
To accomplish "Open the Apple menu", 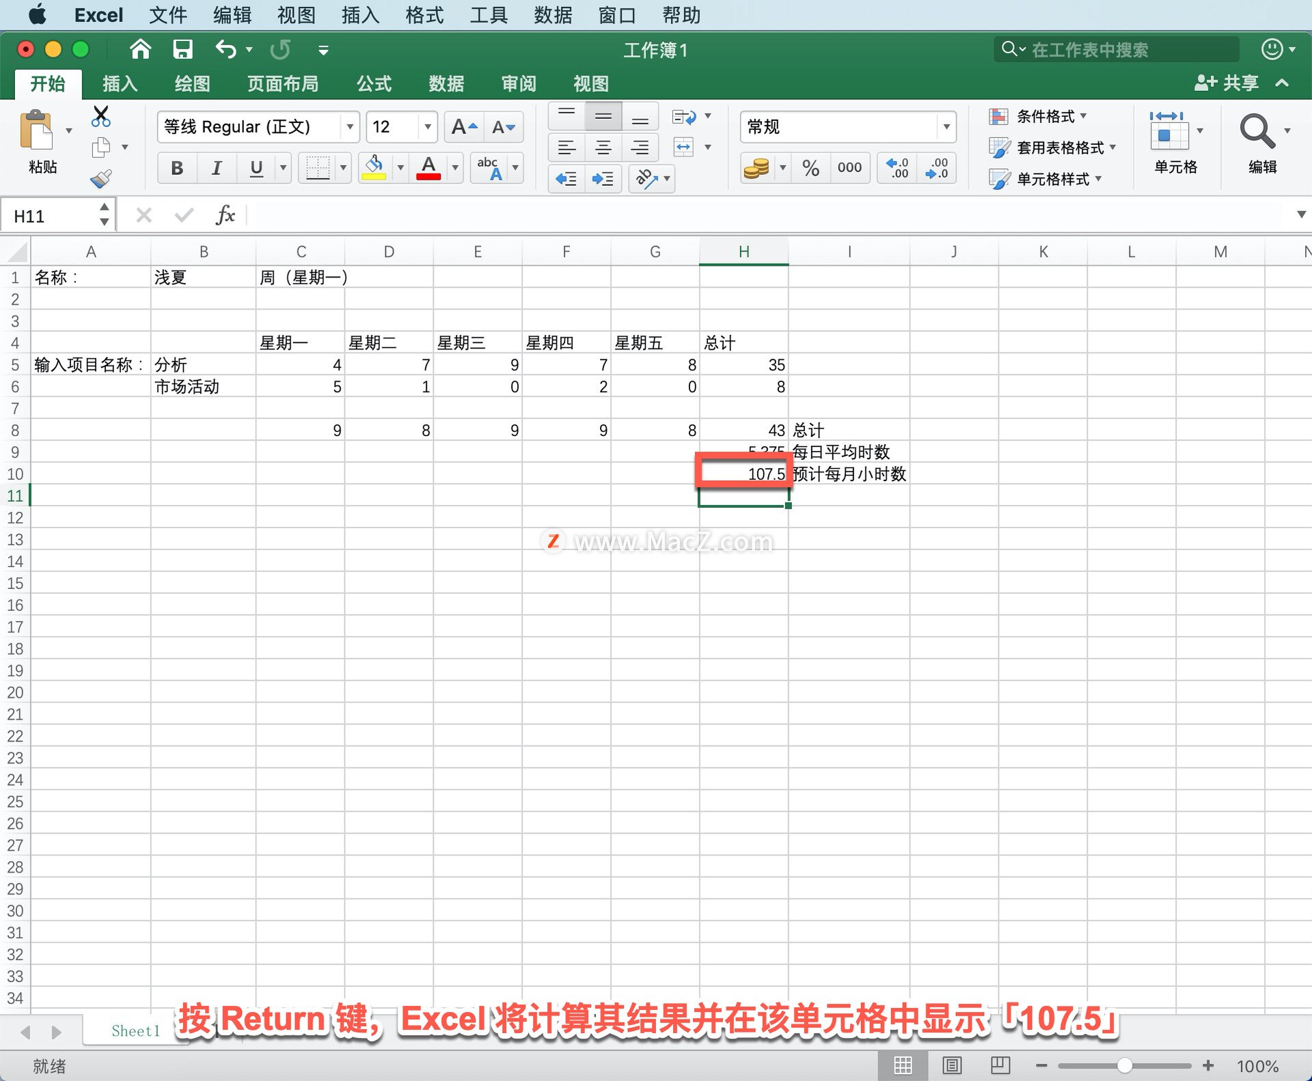I will 38,14.
